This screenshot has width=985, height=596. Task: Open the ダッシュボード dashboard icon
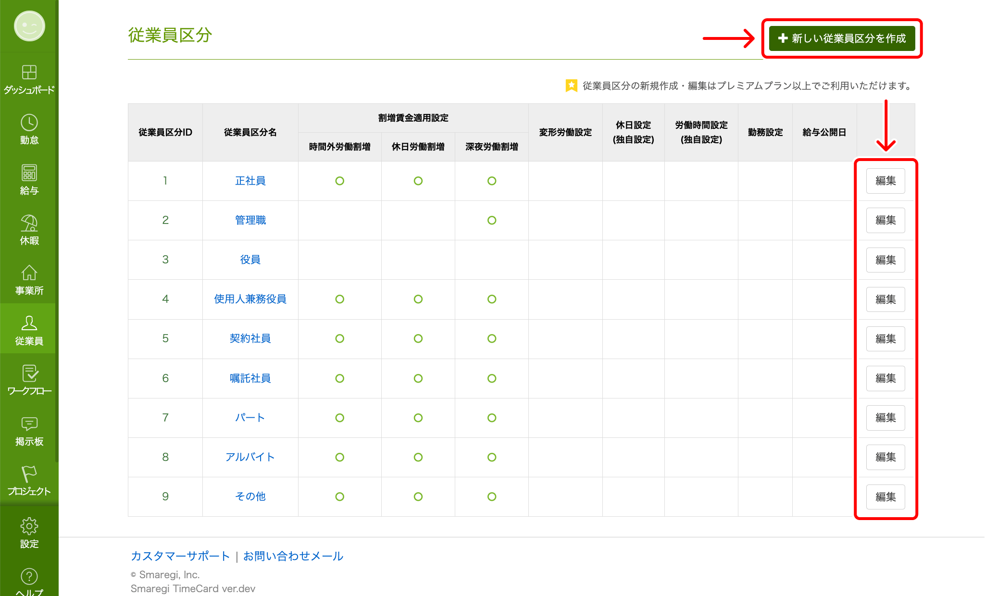(x=29, y=72)
